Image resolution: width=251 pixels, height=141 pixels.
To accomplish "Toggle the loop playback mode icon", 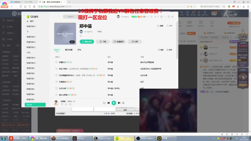I will (x=104, y=103).
